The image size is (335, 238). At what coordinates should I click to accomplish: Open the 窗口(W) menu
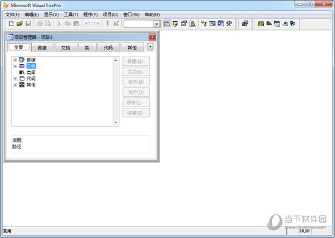tap(132, 15)
